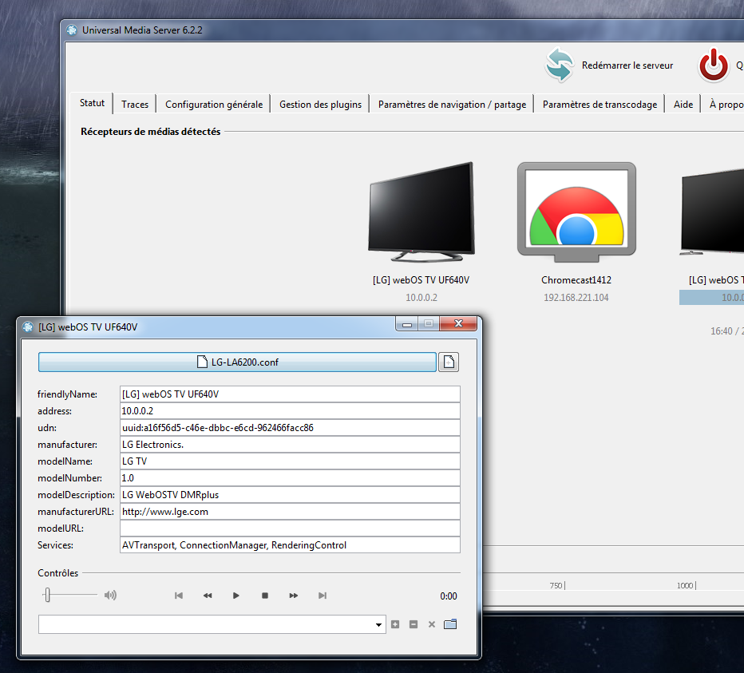The image size is (744, 673).
Task: Click the volume mute speaker icon
Action: coord(110,596)
